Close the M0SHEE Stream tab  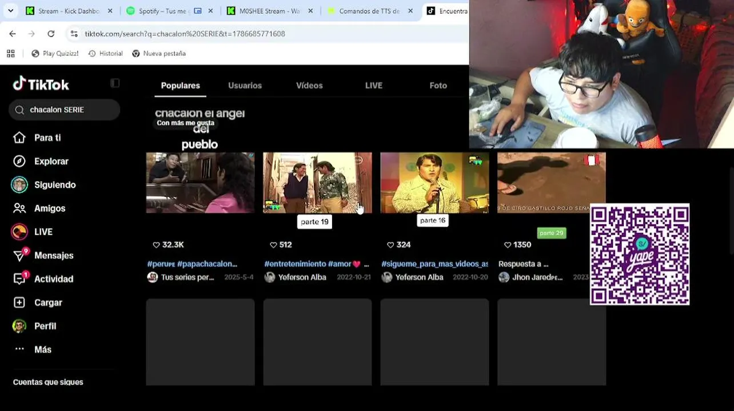310,11
